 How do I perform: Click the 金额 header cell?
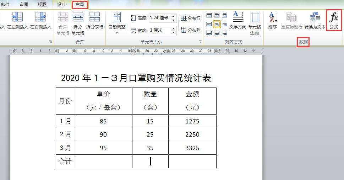pyautogui.click(x=192, y=101)
